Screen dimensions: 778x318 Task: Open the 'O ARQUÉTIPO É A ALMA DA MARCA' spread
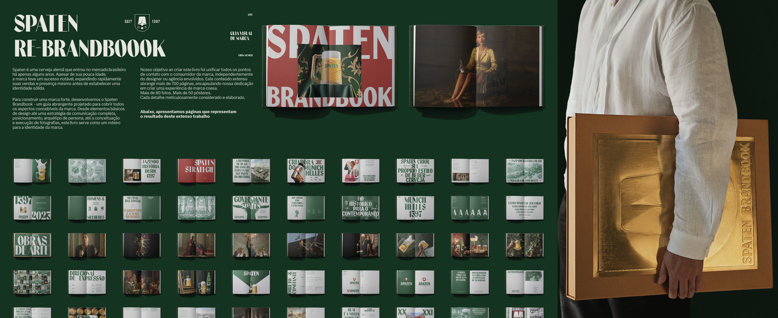click(142, 208)
